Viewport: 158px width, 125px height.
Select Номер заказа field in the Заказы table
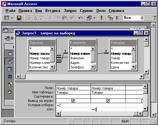point(39,54)
